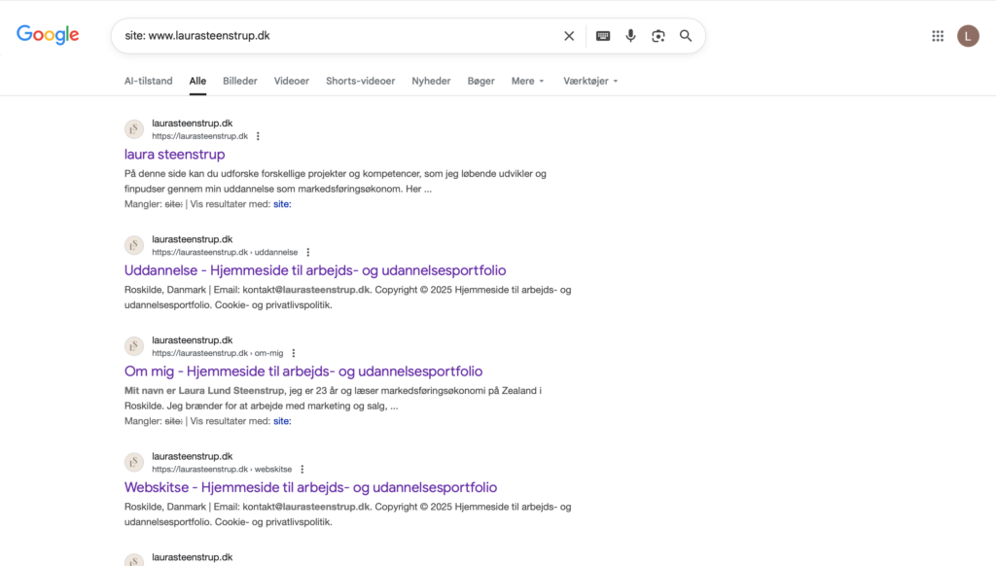Click the first result's URL https://laurasteenstrup.dk
Screen dimensions: 996x566
[200, 136]
